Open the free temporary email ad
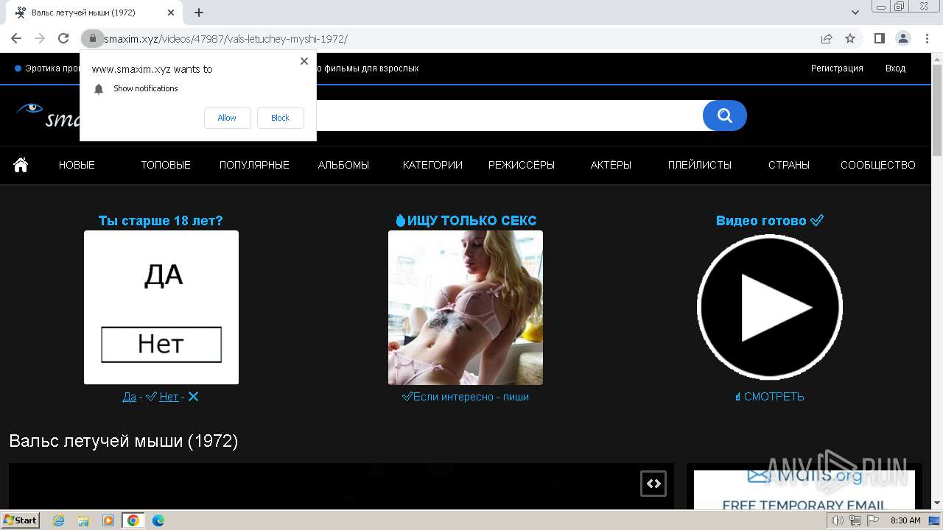This screenshot has height=530, width=943. 804,490
